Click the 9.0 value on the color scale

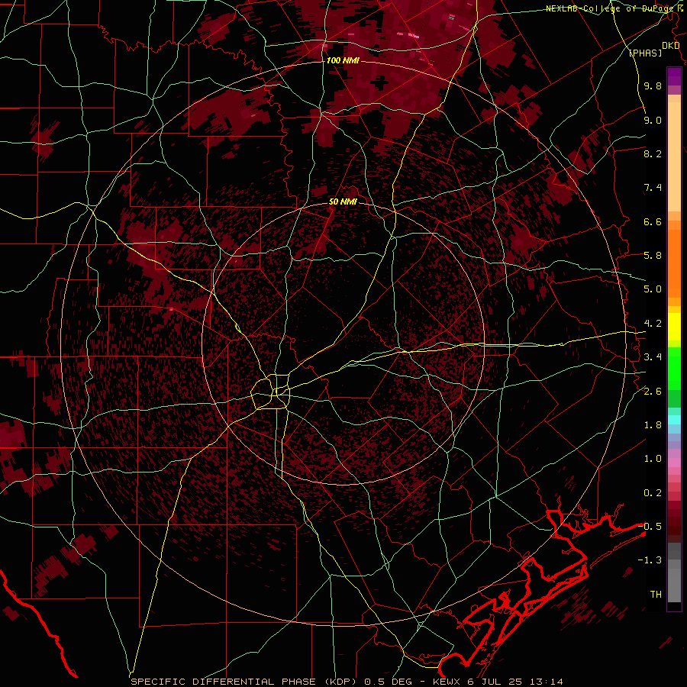tap(653, 121)
